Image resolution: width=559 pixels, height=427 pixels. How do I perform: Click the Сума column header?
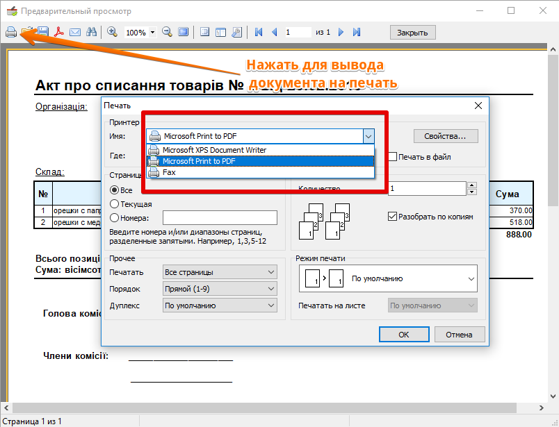coord(507,194)
